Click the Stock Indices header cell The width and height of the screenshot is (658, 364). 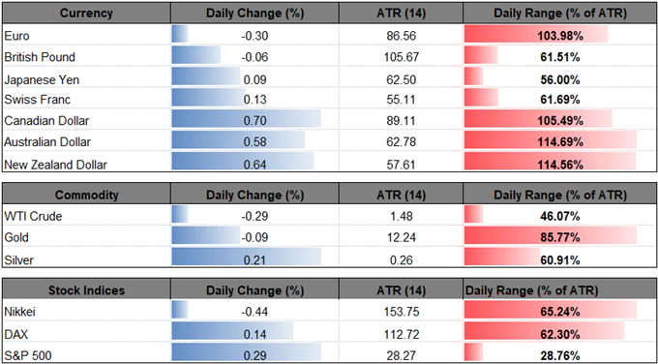coord(86,290)
